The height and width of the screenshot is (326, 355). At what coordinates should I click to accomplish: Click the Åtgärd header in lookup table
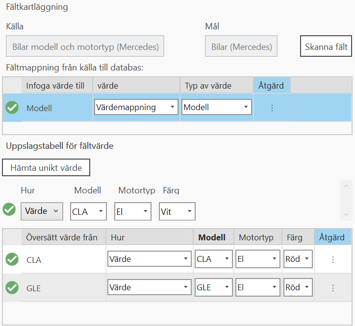click(332, 237)
